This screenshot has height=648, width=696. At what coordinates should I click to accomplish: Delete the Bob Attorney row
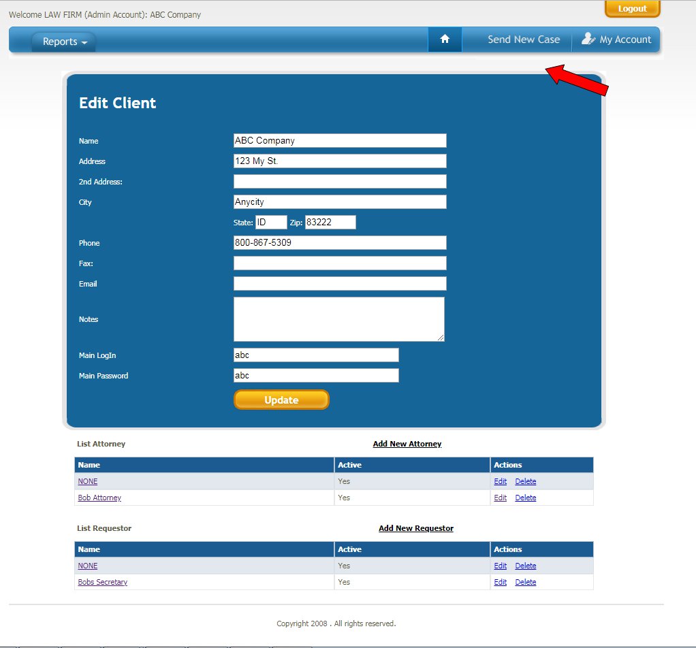(526, 498)
